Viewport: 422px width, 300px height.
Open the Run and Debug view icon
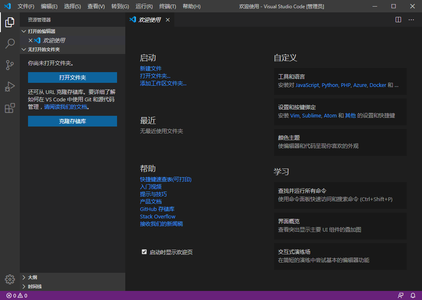click(10, 87)
